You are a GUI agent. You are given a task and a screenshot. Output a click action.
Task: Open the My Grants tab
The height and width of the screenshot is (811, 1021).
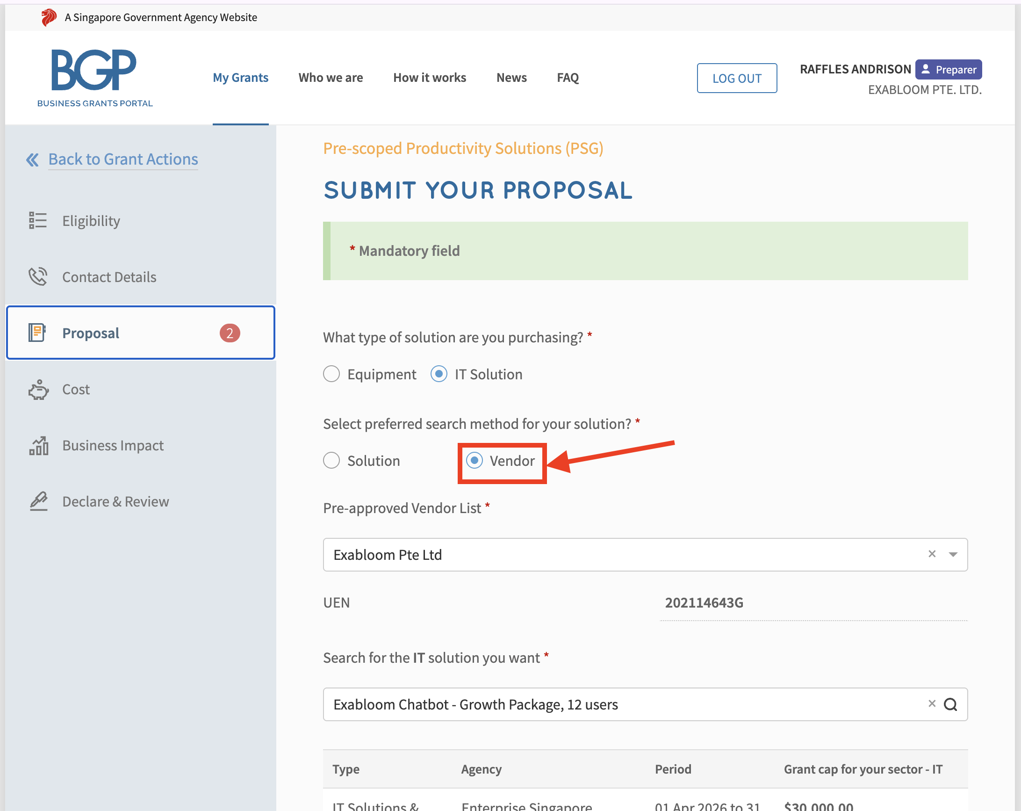pyautogui.click(x=241, y=78)
